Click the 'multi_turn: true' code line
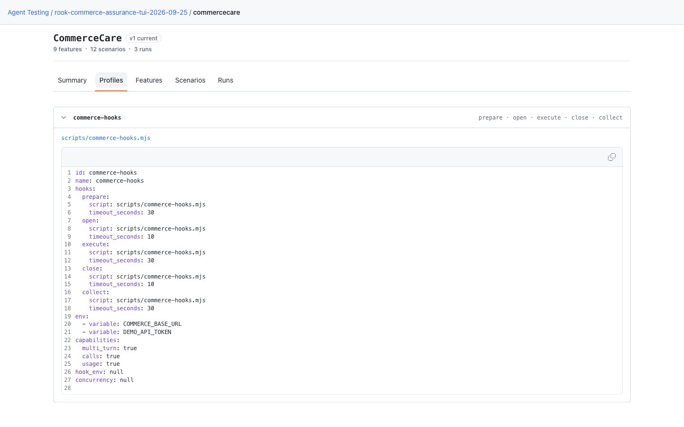The height and width of the screenshot is (427, 684). (x=109, y=348)
